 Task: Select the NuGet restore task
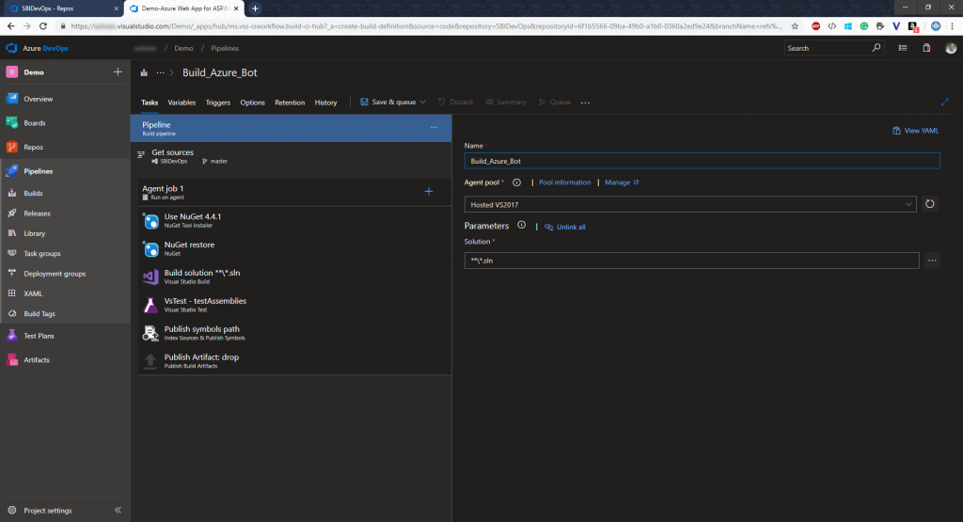294,248
